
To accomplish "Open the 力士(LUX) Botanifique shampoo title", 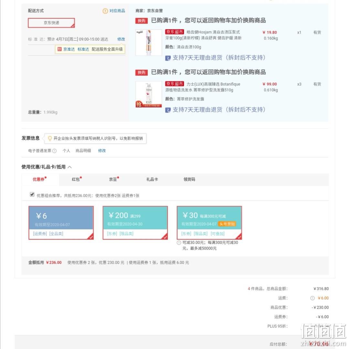I will pos(203,87).
